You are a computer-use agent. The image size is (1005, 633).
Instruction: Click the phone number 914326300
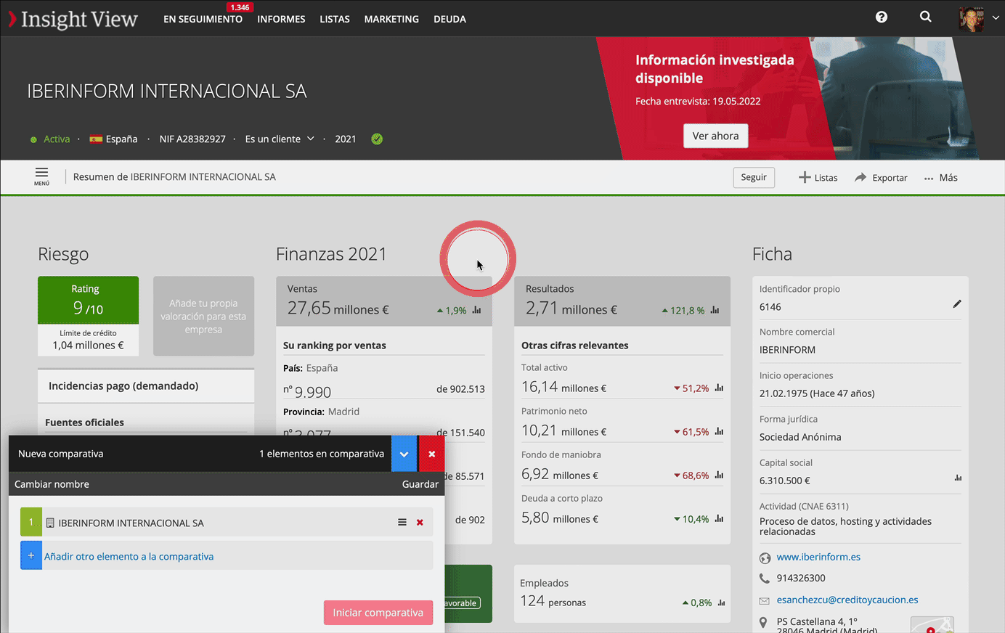pyautogui.click(x=801, y=578)
